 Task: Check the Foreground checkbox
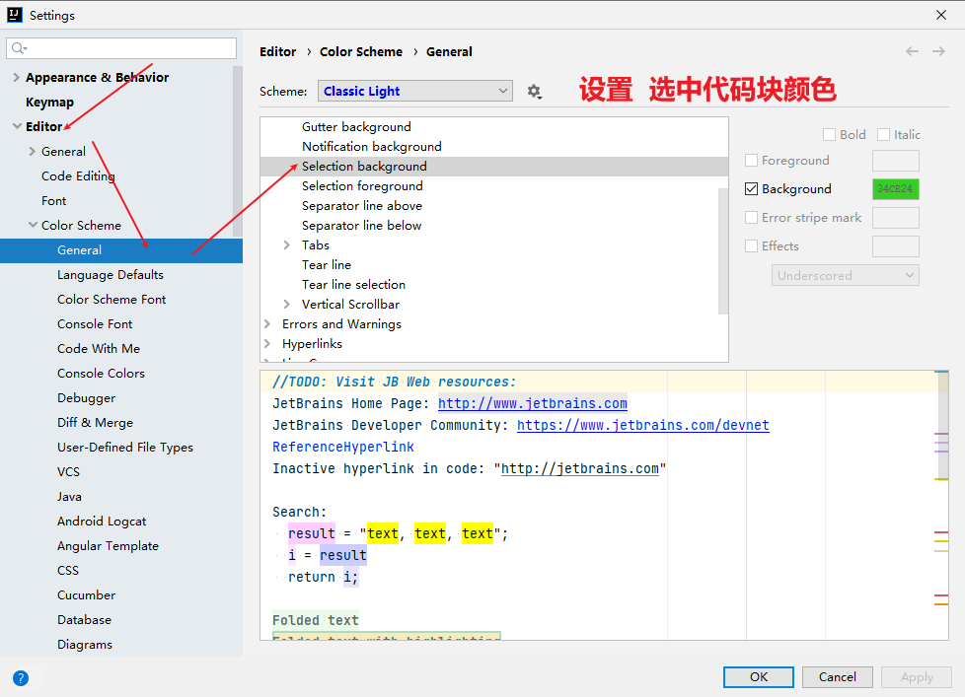click(x=751, y=161)
